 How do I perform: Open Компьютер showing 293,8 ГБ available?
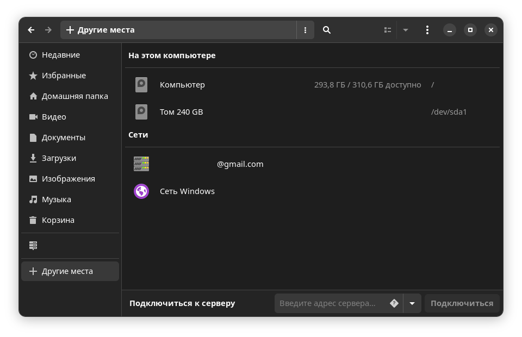[182, 85]
